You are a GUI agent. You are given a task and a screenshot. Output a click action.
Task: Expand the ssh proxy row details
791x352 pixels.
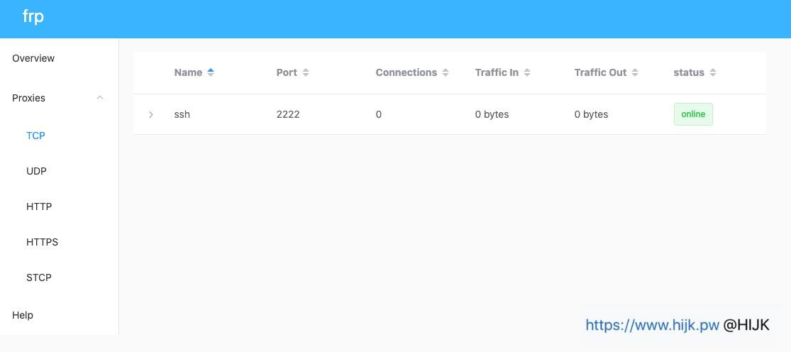pos(150,114)
